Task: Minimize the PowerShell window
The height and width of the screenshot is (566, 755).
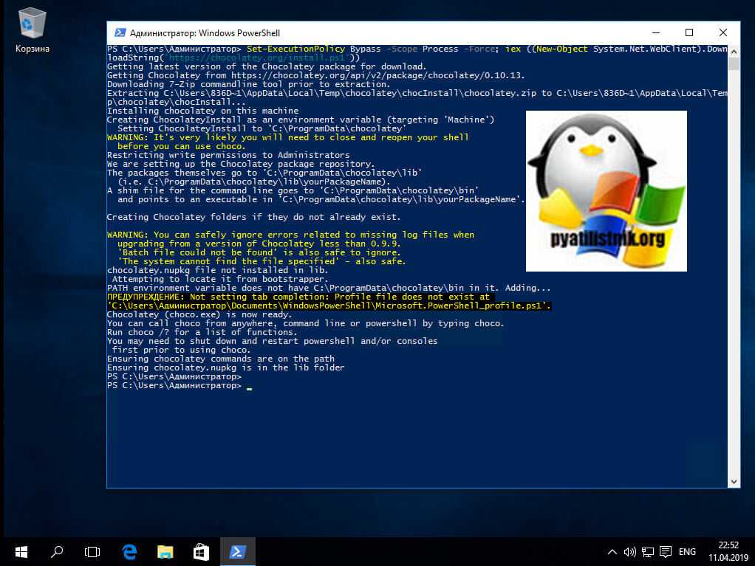Action: [x=655, y=32]
